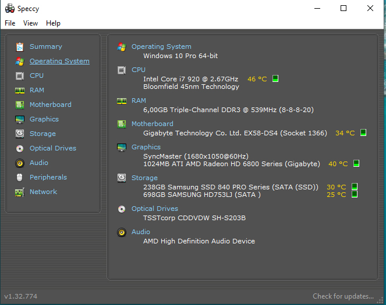
Task: Open the Graphics section heading in main panel
Action: click(x=146, y=147)
